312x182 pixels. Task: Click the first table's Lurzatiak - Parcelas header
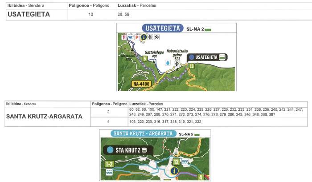(x=137, y=6)
